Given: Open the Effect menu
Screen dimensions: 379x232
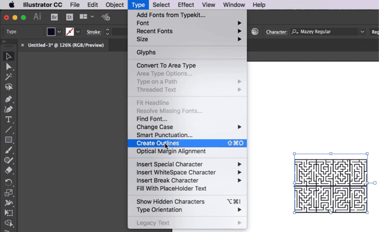Looking at the screenshot, I should point(186,4).
